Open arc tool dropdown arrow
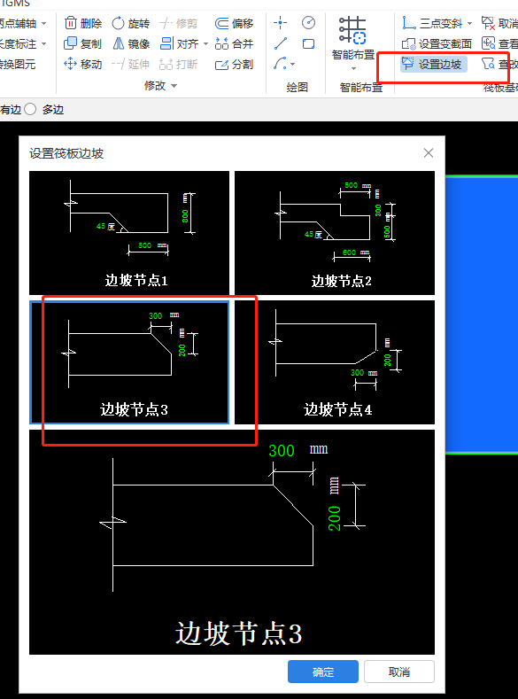Image resolution: width=518 pixels, height=699 pixels. (x=292, y=64)
